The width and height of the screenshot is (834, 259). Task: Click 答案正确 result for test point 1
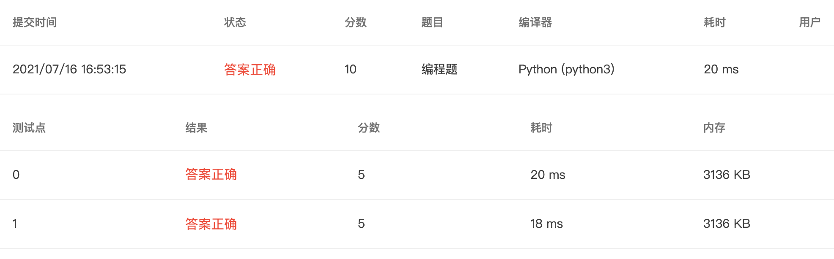coord(211,224)
